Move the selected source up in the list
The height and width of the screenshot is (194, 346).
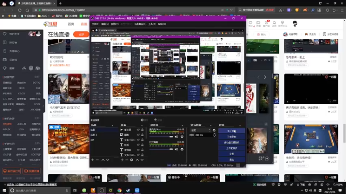point(137,160)
